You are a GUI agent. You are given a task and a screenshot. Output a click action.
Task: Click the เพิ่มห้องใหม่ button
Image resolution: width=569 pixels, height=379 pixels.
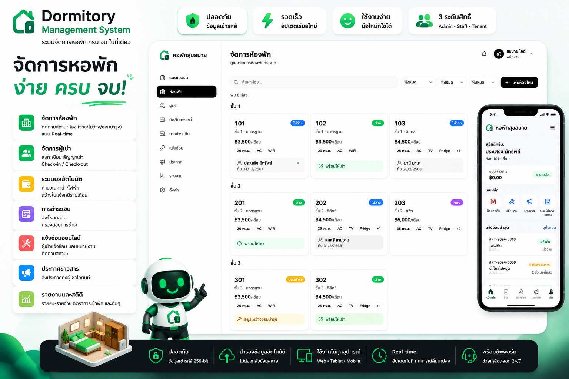tap(519, 82)
